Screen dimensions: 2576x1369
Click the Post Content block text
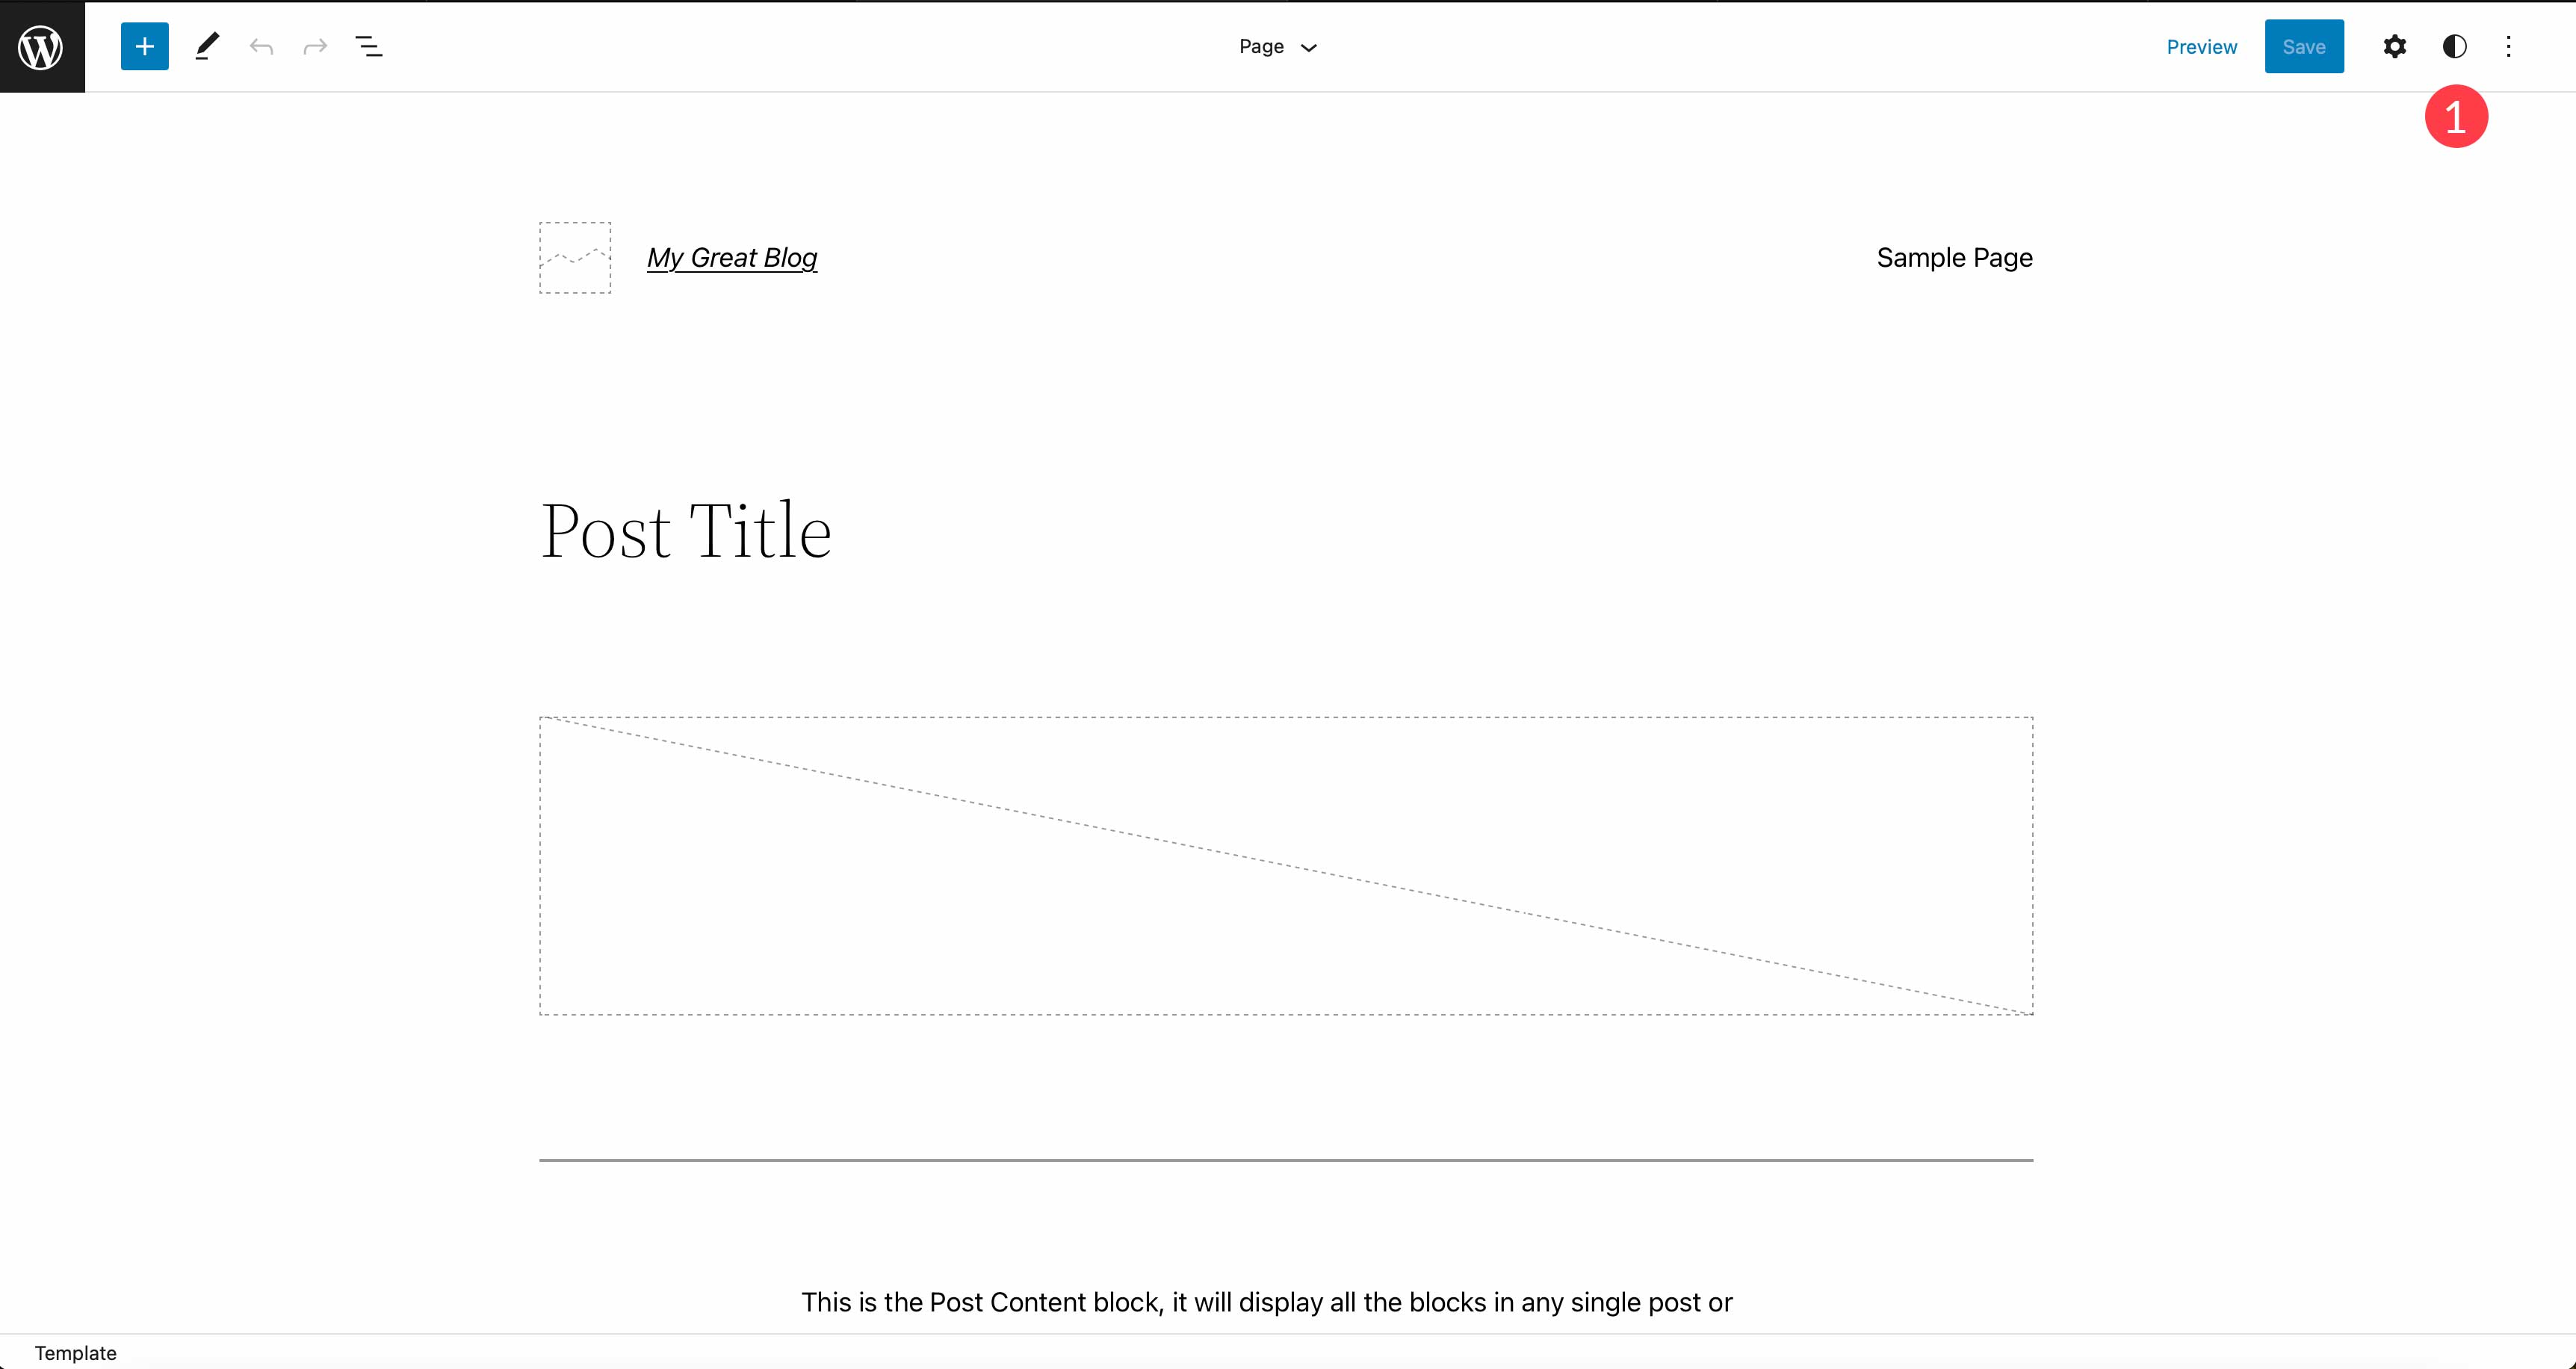(1266, 1302)
